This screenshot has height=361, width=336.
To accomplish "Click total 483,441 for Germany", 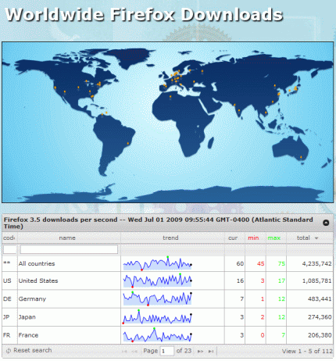I will (320, 299).
